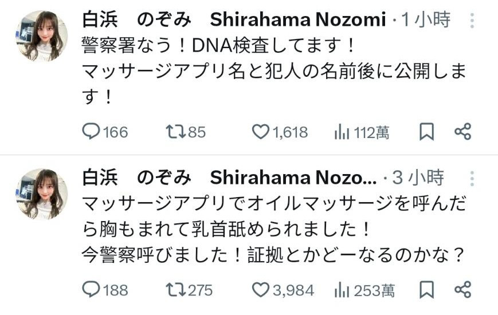Reply to the tweet with 188 replies
Viewport: 498px width, 315px height.
(92, 290)
